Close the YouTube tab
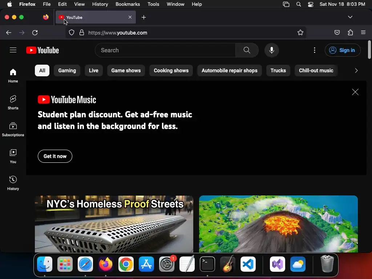Screen dimensions: 372x279 pyautogui.click(x=130, y=17)
